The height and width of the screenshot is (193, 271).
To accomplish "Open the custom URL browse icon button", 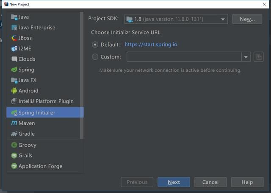I will tap(258, 56).
